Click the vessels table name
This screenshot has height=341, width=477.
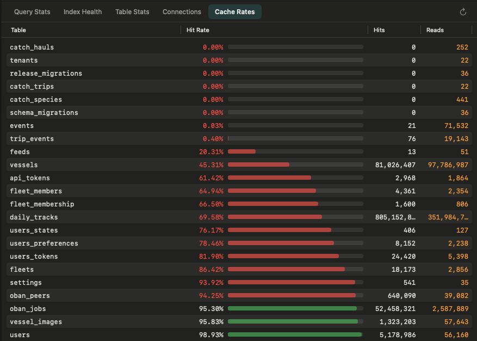pyautogui.click(x=24, y=165)
